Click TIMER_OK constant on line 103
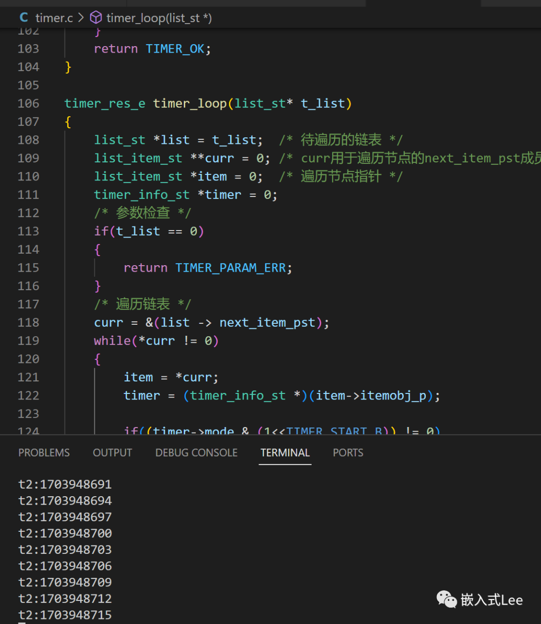 click(175, 49)
